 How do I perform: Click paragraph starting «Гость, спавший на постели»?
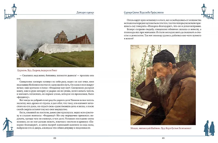coord(55,124)
